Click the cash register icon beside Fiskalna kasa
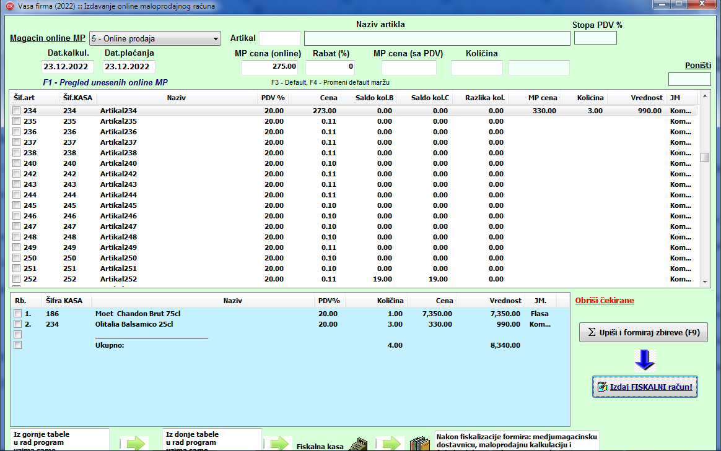The height and width of the screenshot is (451, 721). [x=359, y=445]
